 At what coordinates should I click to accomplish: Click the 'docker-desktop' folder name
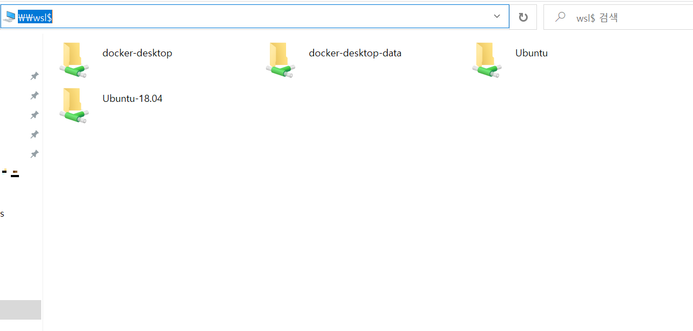tap(137, 53)
